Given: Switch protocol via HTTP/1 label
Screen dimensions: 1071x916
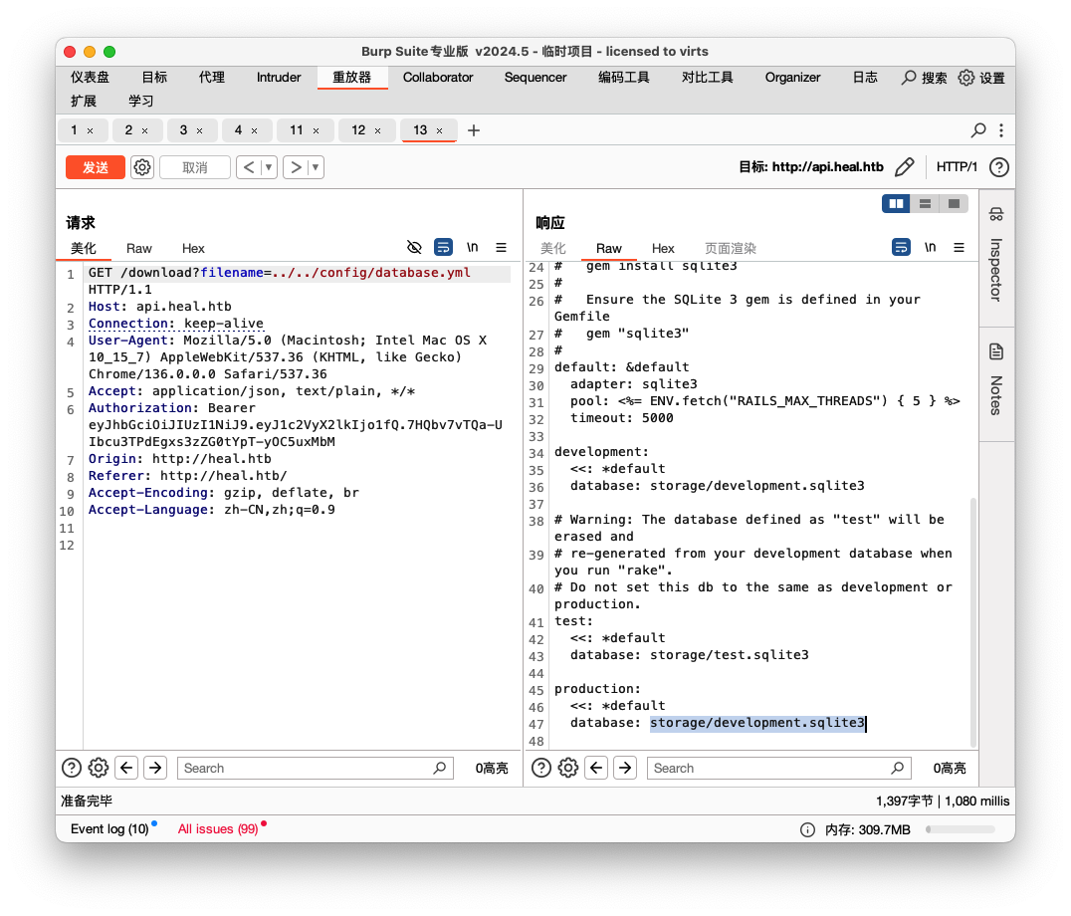Looking at the screenshot, I should 957,166.
